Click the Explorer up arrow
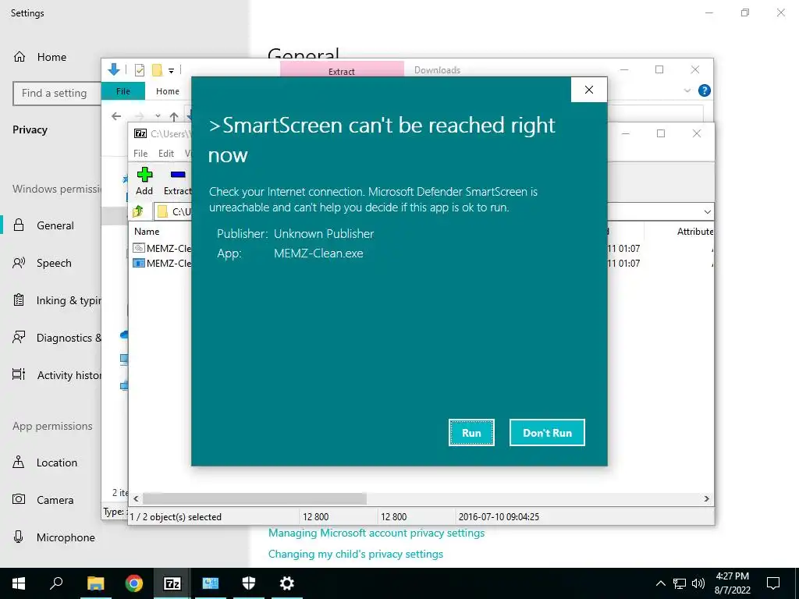The image size is (799, 599). 174,117
